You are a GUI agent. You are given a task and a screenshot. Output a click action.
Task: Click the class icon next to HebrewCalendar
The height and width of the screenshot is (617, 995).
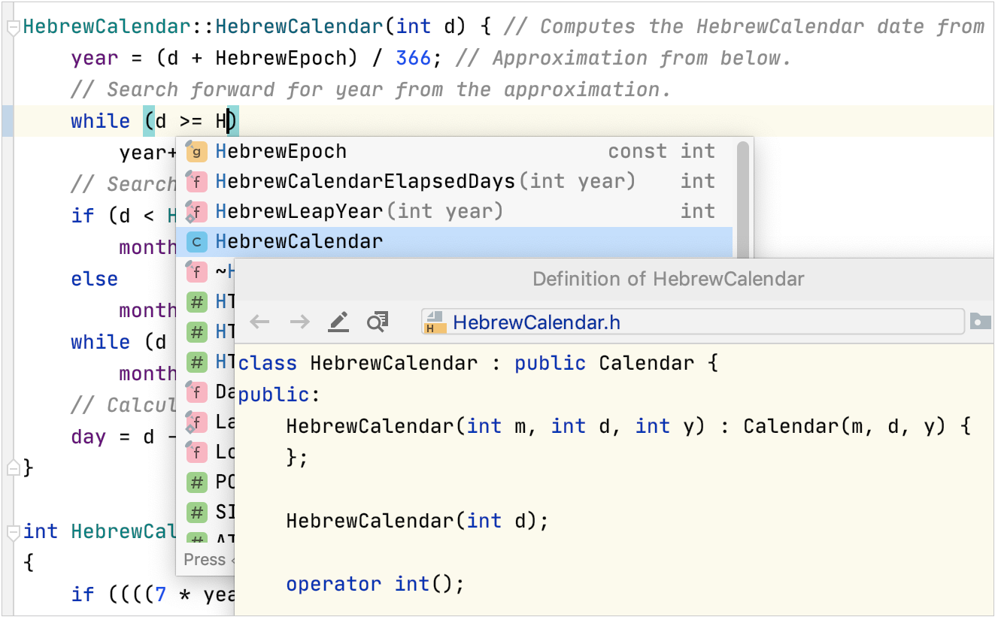(x=196, y=242)
